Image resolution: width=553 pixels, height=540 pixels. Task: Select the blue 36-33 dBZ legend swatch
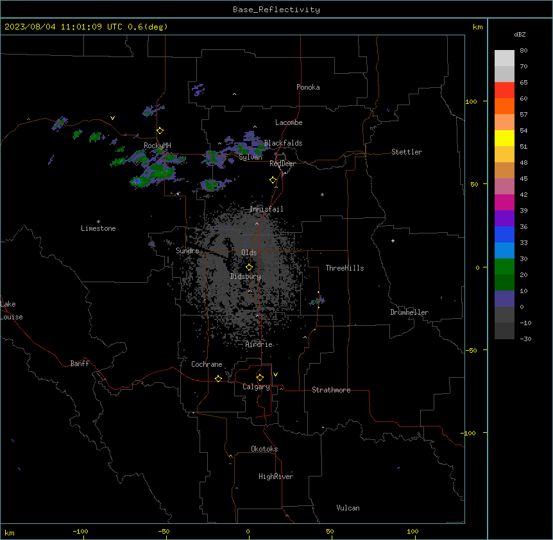click(504, 234)
